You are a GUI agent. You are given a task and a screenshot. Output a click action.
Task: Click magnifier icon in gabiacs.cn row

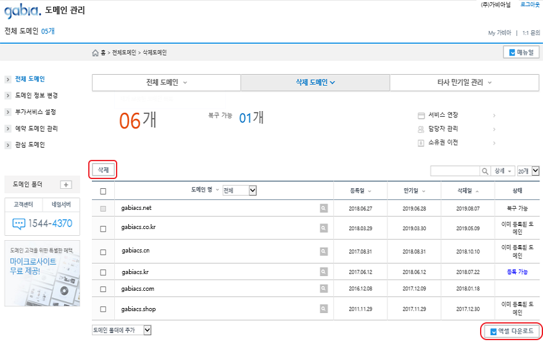323,251
